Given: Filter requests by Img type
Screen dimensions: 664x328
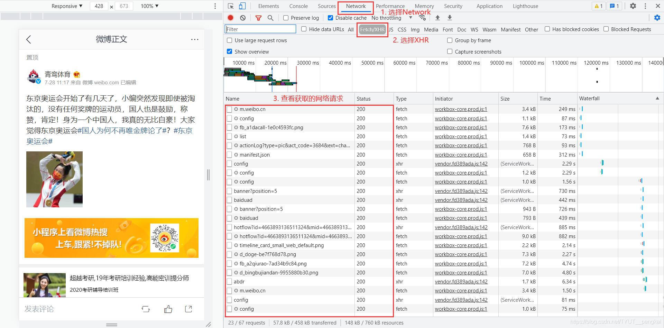Looking at the screenshot, I should (415, 29).
